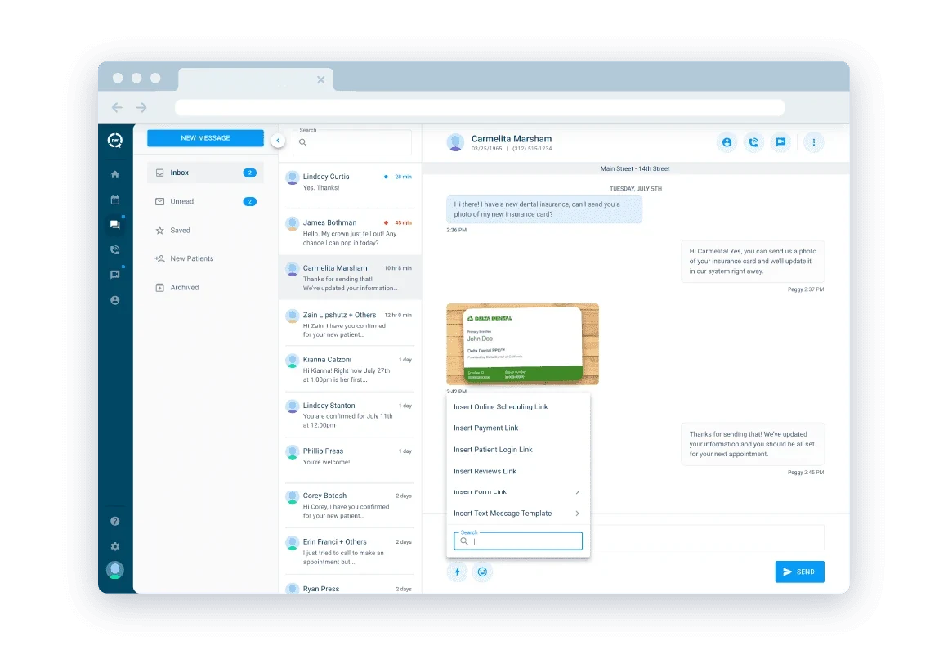
Task: Open Erin Franci + Others conversation
Action: (350, 552)
